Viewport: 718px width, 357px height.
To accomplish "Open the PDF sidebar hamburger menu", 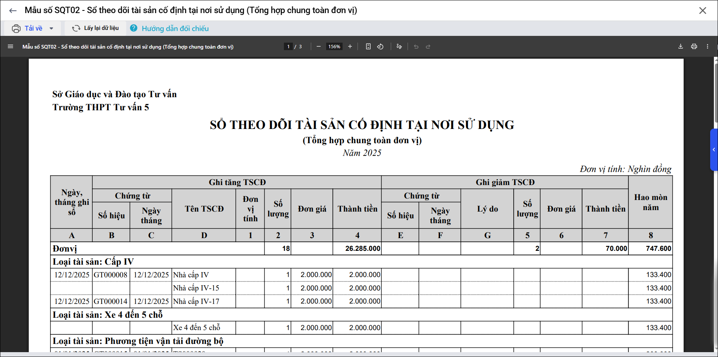I will [x=10, y=47].
